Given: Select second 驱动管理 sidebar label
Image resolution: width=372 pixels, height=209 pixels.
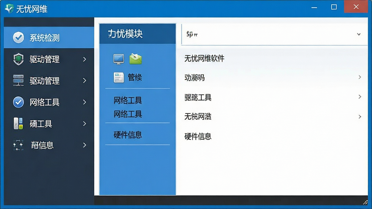Looking at the screenshot, I should pyautogui.click(x=44, y=81).
